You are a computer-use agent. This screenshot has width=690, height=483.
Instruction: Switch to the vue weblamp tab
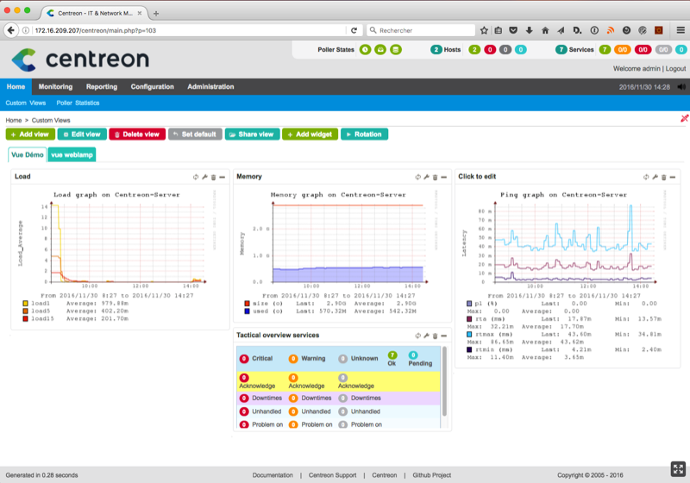[x=72, y=154]
